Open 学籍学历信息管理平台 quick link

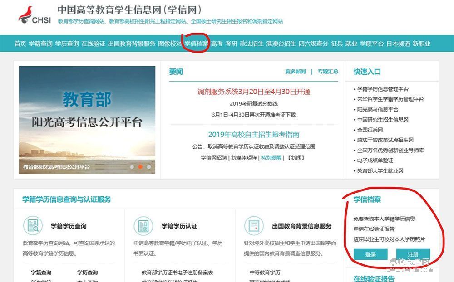point(383,89)
